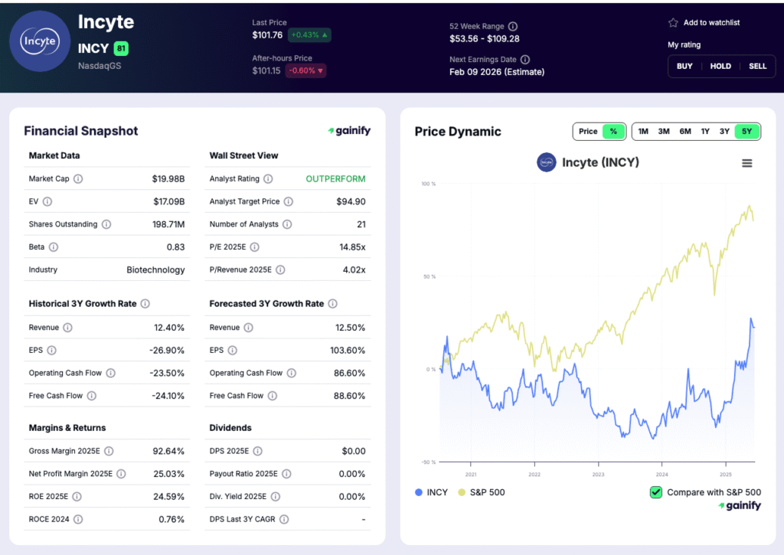
Task: Enable Compare with S&P 500
Action: coord(655,493)
